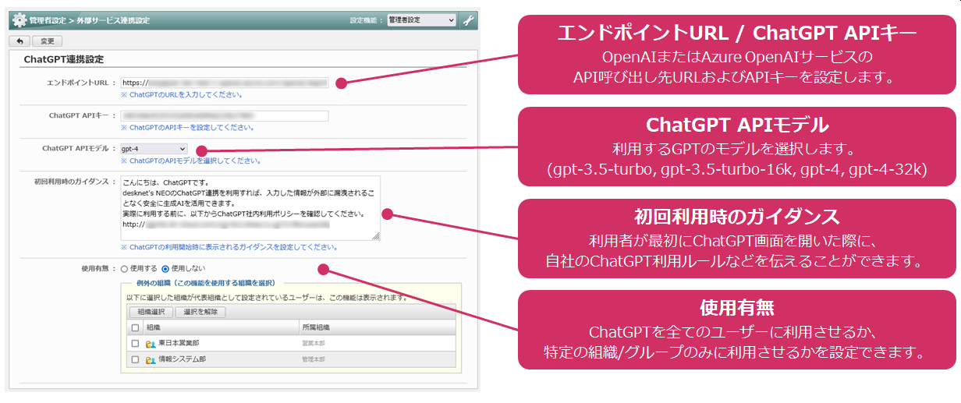Tick the select-all checkbox in the 組織 header row
This screenshot has width=961, height=403.
click(135, 328)
